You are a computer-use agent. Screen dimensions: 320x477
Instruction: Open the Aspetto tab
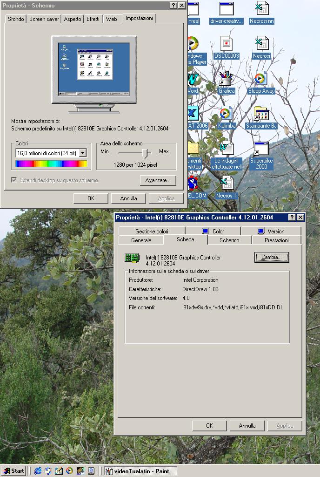73,19
